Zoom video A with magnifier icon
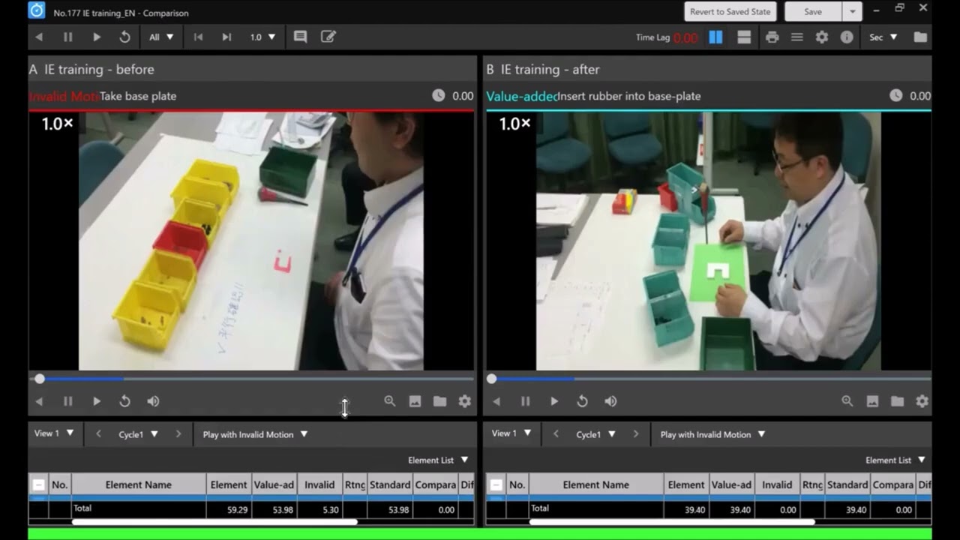Screen dimensions: 960x540 click(x=390, y=401)
